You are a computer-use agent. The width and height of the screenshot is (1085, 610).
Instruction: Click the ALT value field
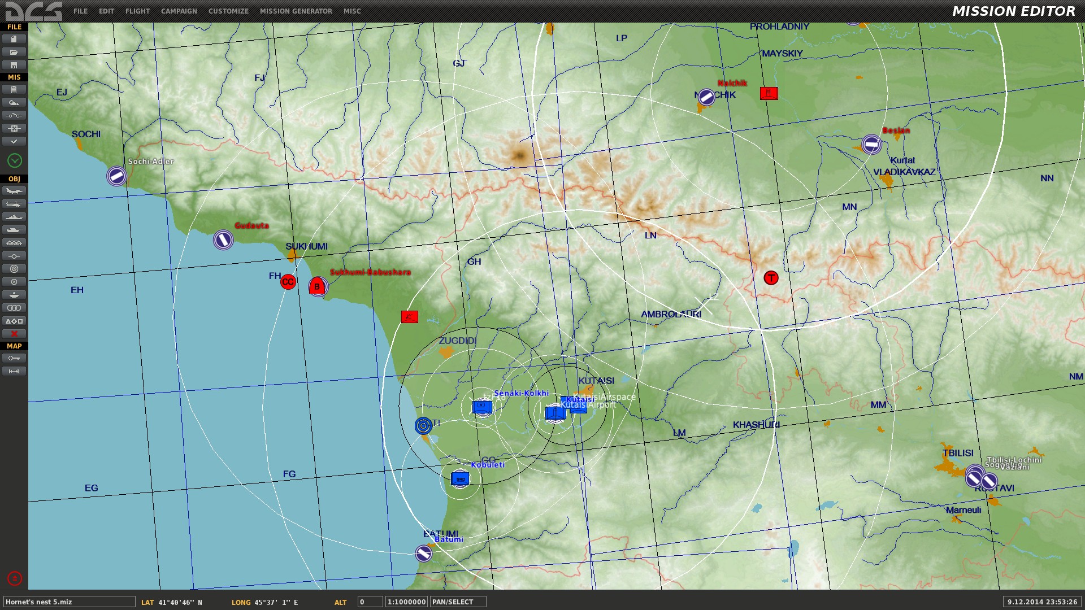point(370,602)
